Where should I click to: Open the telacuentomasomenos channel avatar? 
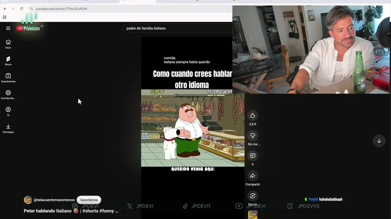[x=28, y=200]
